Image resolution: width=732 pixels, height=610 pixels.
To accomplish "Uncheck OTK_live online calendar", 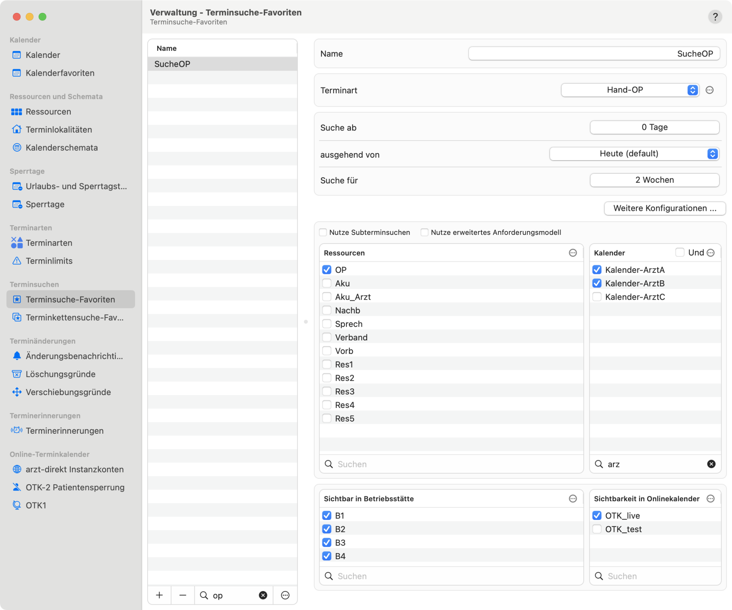I will click(597, 515).
